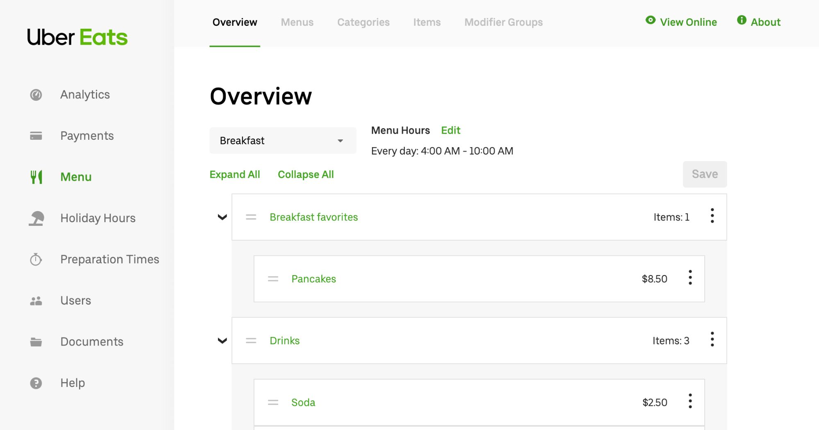
Task: Select the Payments card icon
Action: click(x=36, y=135)
